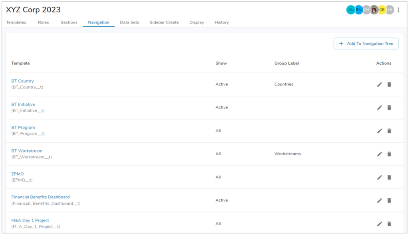409x235 pixels.
Task: Switch to the Templates tab
Action: (16, 22)
